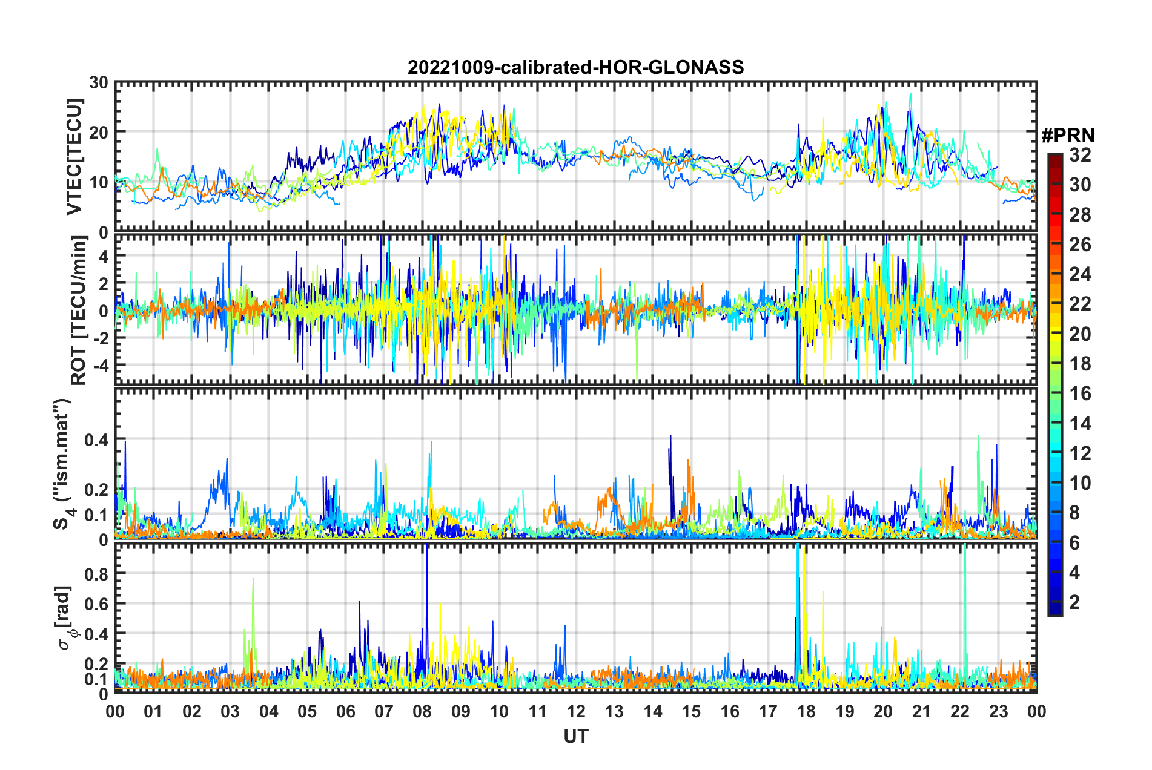This screenshot has height=770, width=1152.
Task: Click the sigma-phi [rad] y-axis label
Action: click(67, 617)
